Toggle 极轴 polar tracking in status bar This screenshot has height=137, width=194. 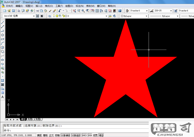57,135
